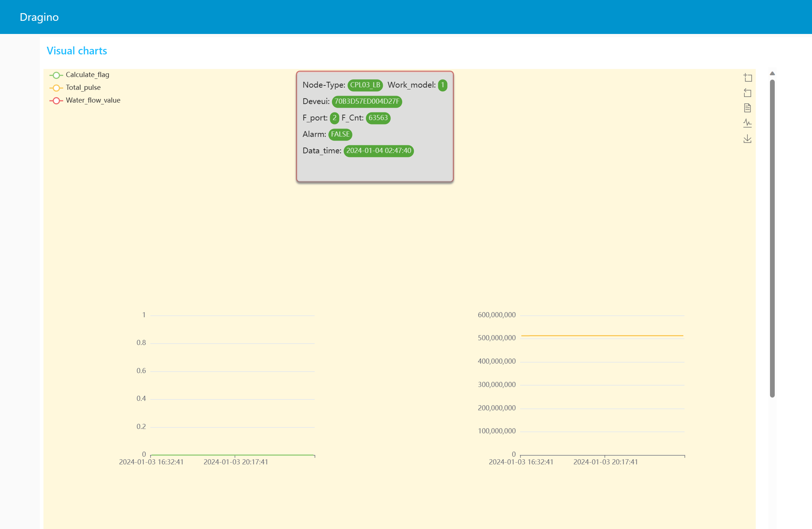Click the Visual charts heading

click(x=77, y=51)
